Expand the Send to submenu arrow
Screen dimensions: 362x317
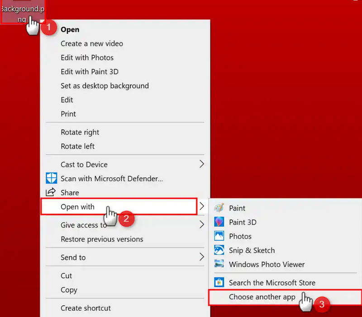tap(201, 256)
